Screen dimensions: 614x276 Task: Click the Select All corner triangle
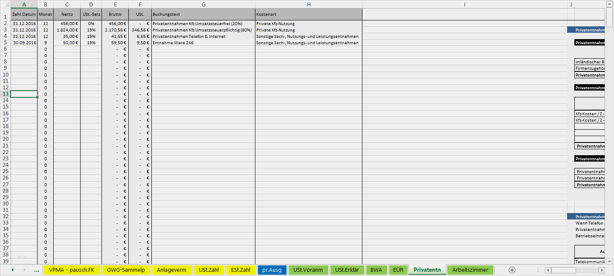coord(5,4)
